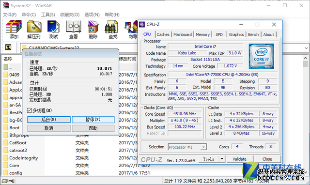This screenshot has width=310, height=185.
Task: Click the drive icon in status bar
Action: (x=5, y=181)
